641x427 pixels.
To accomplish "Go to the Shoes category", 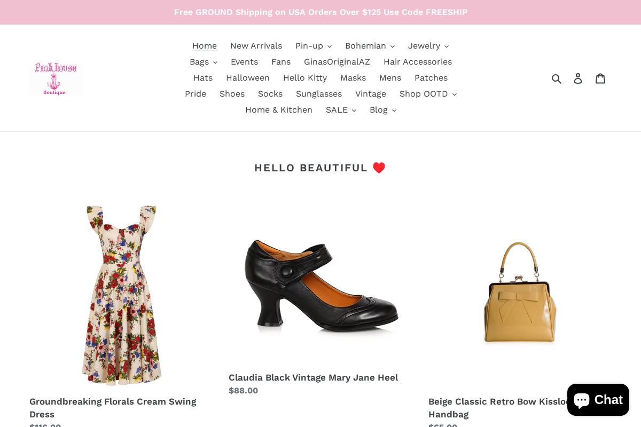I will pyautogui.click(x=232, y=94).
